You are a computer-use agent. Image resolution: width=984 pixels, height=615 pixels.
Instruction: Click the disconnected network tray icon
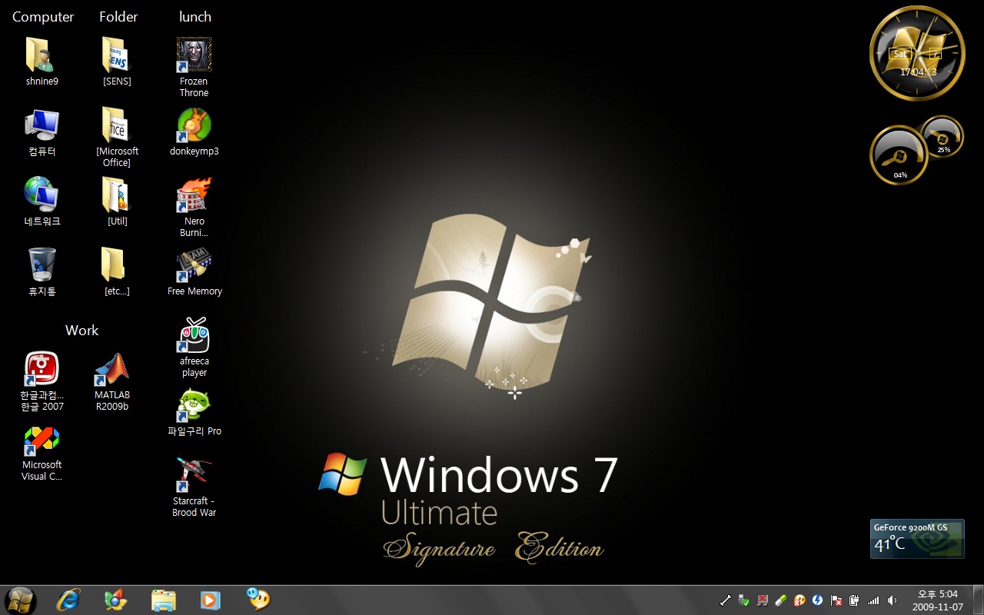tap(763, 600)
